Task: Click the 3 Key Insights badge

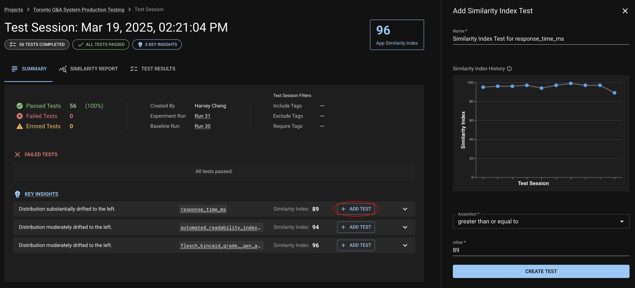Action: click(157, 45)
